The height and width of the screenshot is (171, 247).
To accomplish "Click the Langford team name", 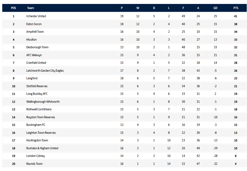I will pos(32,78).
